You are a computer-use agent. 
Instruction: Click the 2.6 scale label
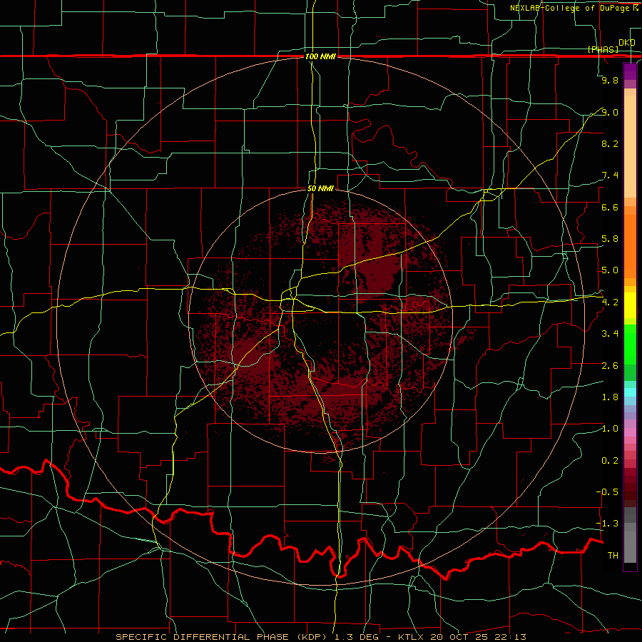[x=610, y=366]
